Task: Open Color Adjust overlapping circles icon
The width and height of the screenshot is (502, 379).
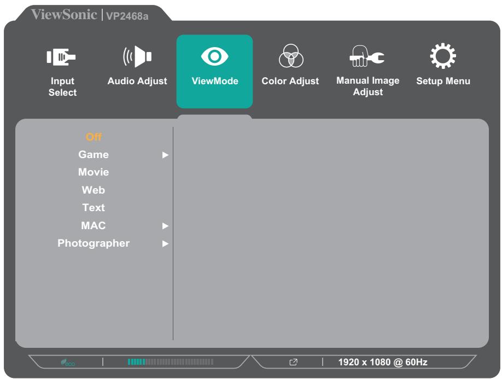Action: pyautogui.click(x=291, y=56)
